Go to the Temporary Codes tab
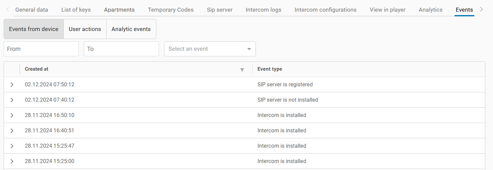Viewport: 493px width, 170px height. coord(171,10)
